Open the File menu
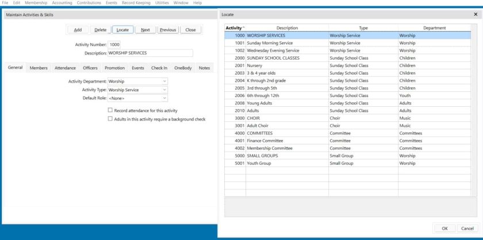 5,3
